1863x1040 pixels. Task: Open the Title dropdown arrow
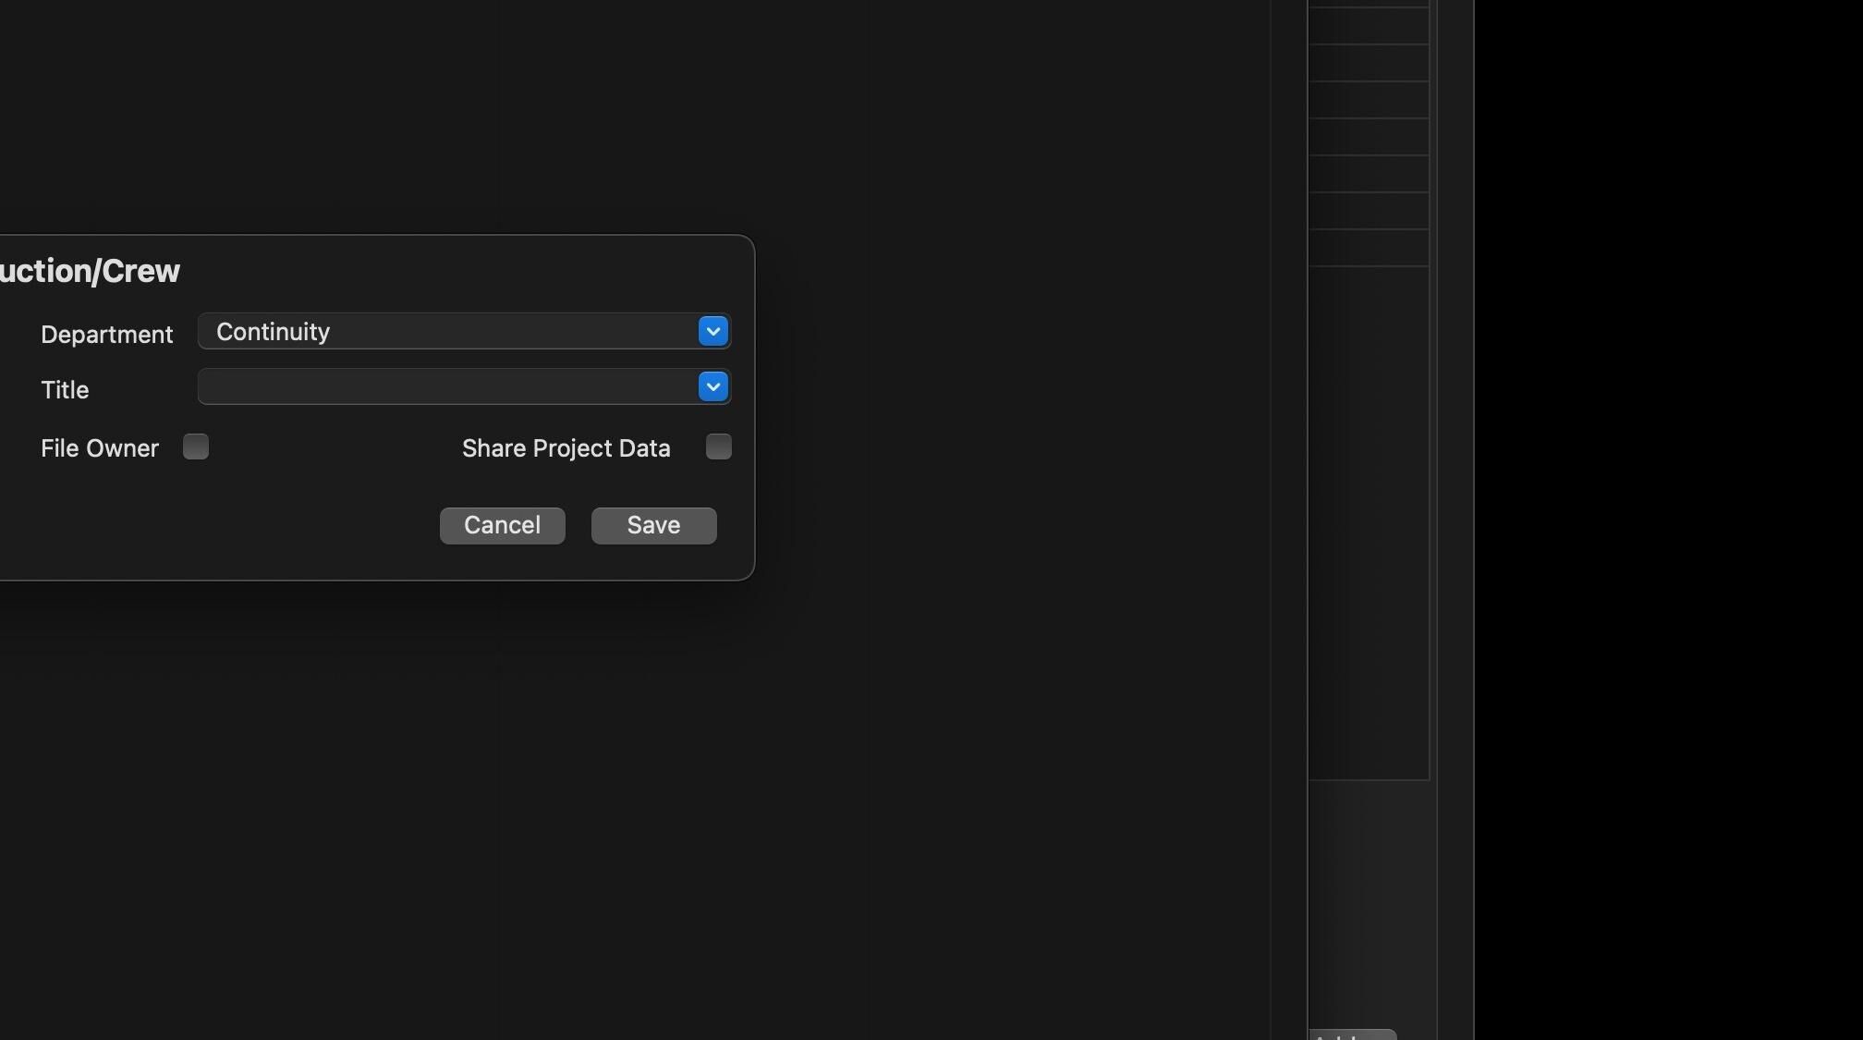(712, 386)
